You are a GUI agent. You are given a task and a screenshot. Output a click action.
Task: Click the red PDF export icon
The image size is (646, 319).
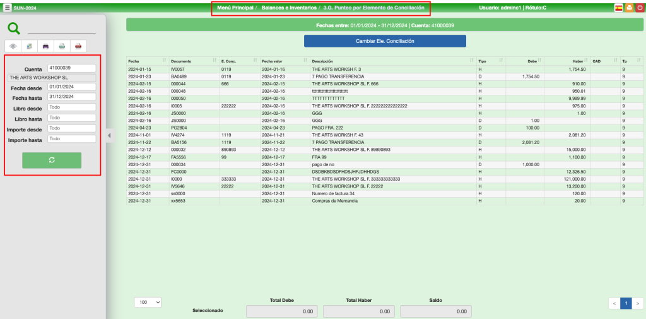coord(78,46)
